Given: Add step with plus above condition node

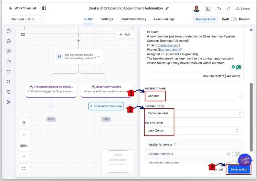Looking at the screenshot, I should pos(79,41).
